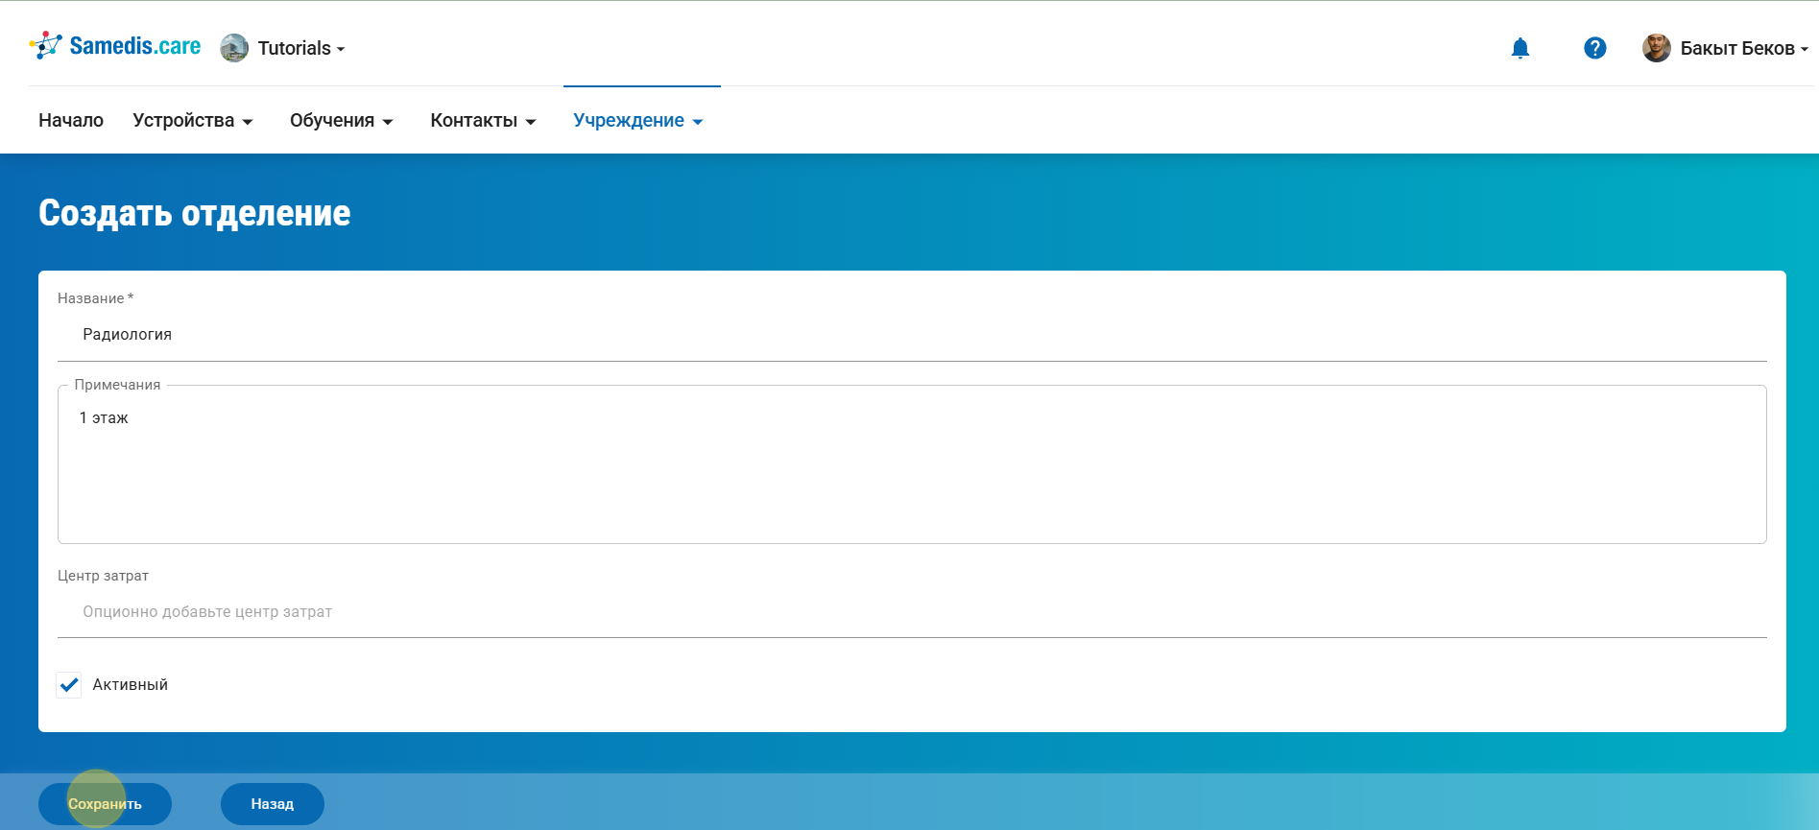Click the Samedis.care logo icon

45,45
